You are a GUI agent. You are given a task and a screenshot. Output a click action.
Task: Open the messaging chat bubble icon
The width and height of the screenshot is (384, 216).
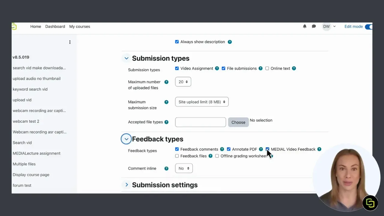coord(314,26)
